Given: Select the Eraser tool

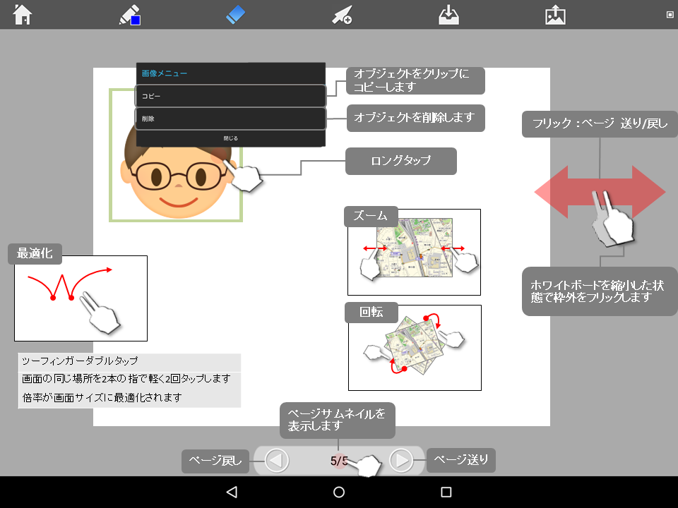Looking at the screenshot, I should click(236, 14).
